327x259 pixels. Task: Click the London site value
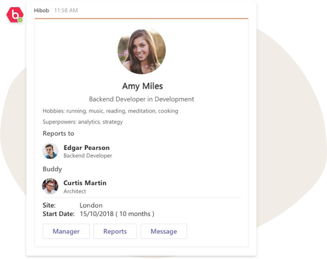pyautogui.click(x=91, y=206)
